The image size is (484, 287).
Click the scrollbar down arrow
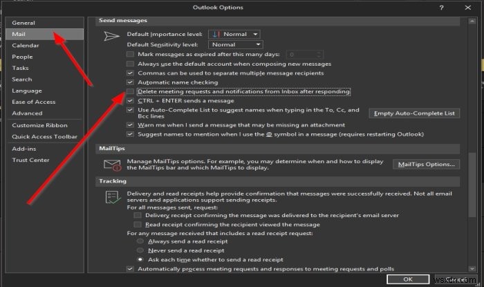[472, 269]
